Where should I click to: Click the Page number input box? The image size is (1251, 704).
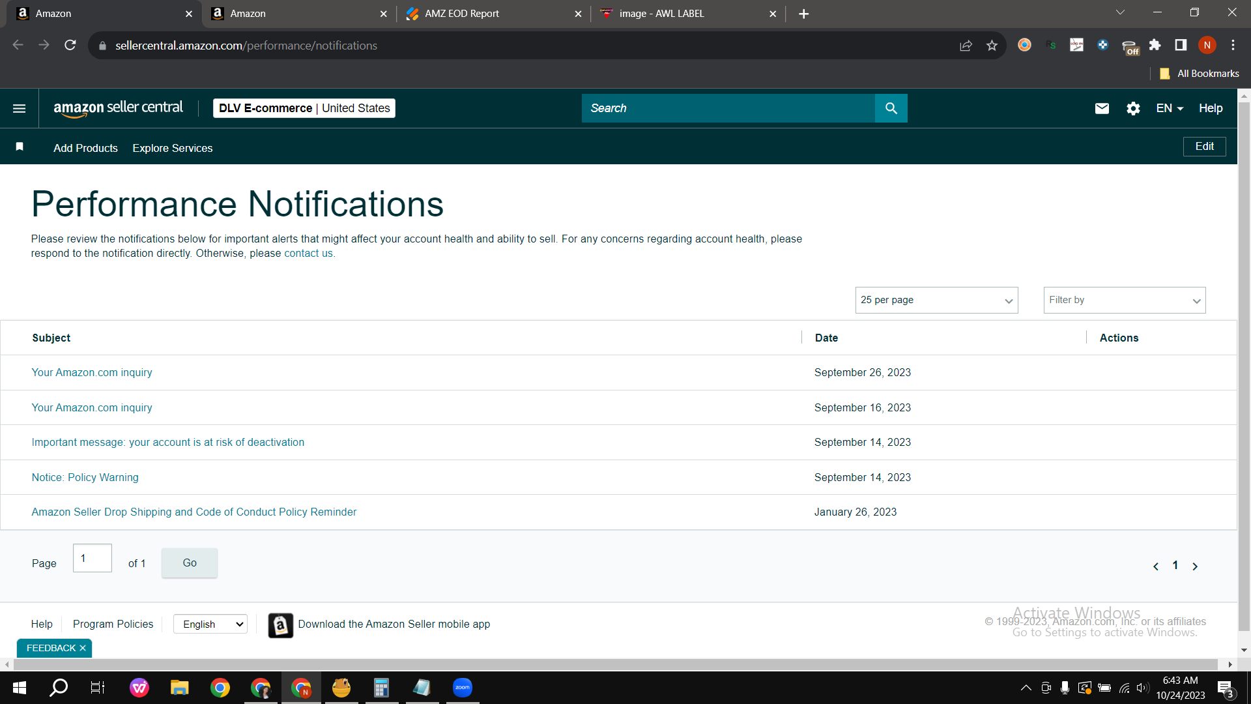(x=93, y=558)
